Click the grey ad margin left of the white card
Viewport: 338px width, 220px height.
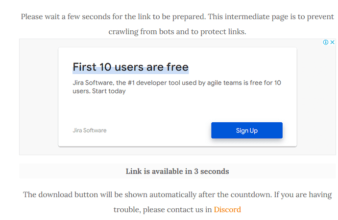tap(39, 97)
